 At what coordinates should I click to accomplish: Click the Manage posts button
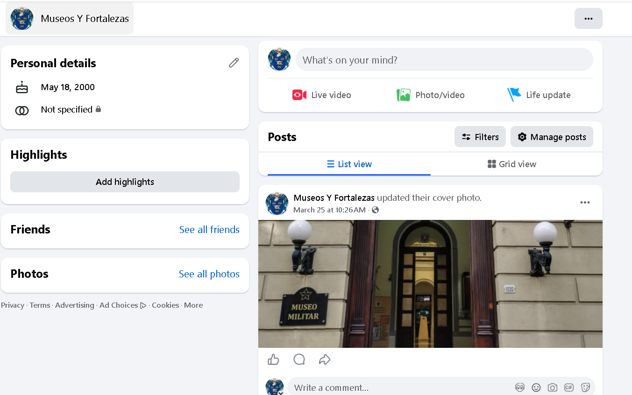tap(552, 137)
